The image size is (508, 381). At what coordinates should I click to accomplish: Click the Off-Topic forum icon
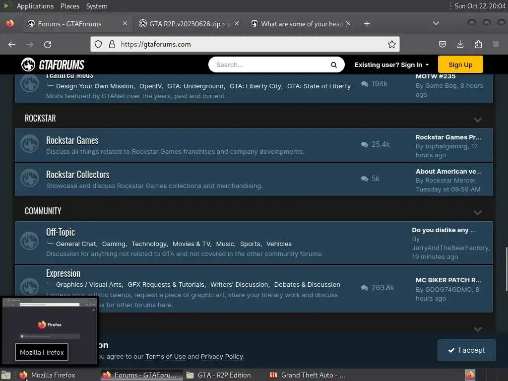[x=29, y=241]
